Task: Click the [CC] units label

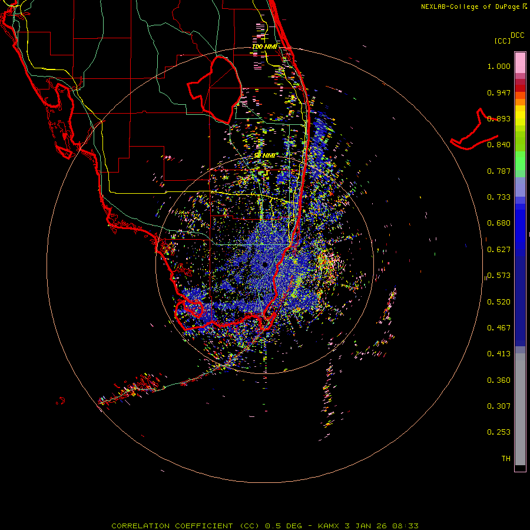Action: click(502, 41)
